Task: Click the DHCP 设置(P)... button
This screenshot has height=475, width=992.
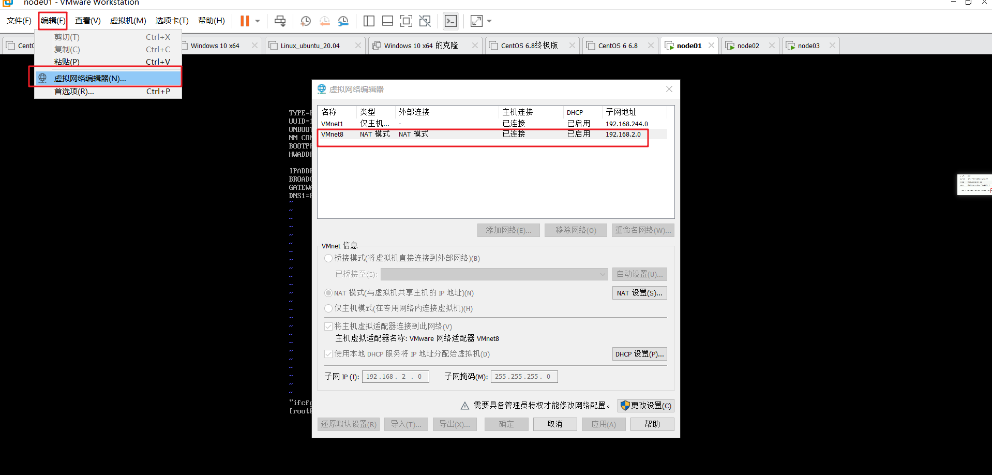Action: coord(639,354)
